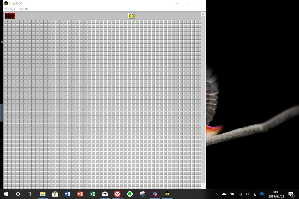The image size is (299, 199).
Task: Click the Mine2000 vertical scrollbar track
Action: click(x=203, y=99)
